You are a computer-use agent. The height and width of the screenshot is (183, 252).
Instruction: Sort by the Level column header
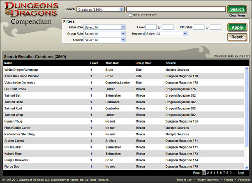(94, 63)
